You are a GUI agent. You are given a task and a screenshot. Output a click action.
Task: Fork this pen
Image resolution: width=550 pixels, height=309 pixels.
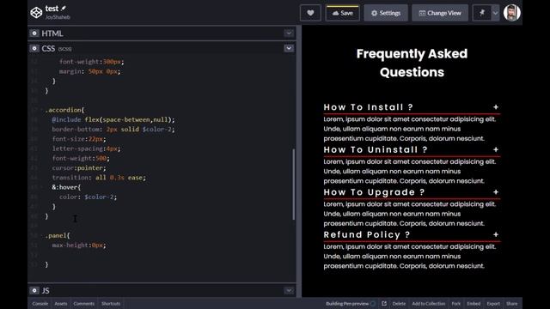pos(456,304)
